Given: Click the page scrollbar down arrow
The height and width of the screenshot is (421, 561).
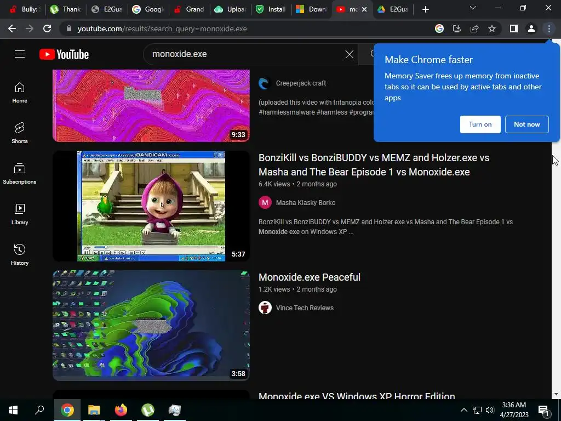Looking at the screenshot, I should pos(556,394).
